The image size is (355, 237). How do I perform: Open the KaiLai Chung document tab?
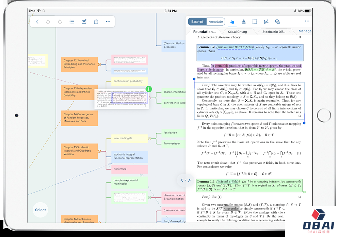click(237, 32)
